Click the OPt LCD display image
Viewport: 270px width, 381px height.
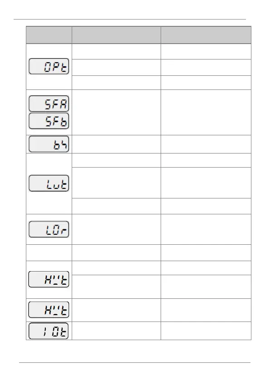pos(49,66)
